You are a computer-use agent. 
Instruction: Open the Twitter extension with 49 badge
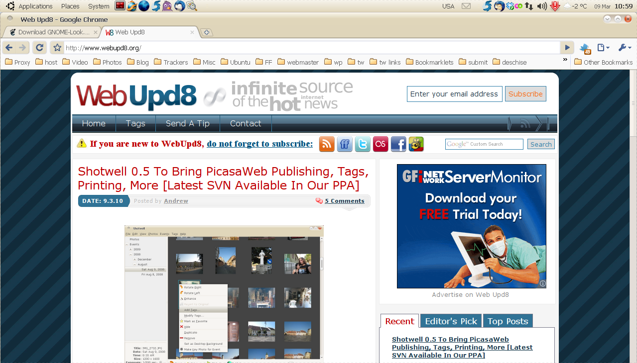pyautogui.click(x=585, y=48)
